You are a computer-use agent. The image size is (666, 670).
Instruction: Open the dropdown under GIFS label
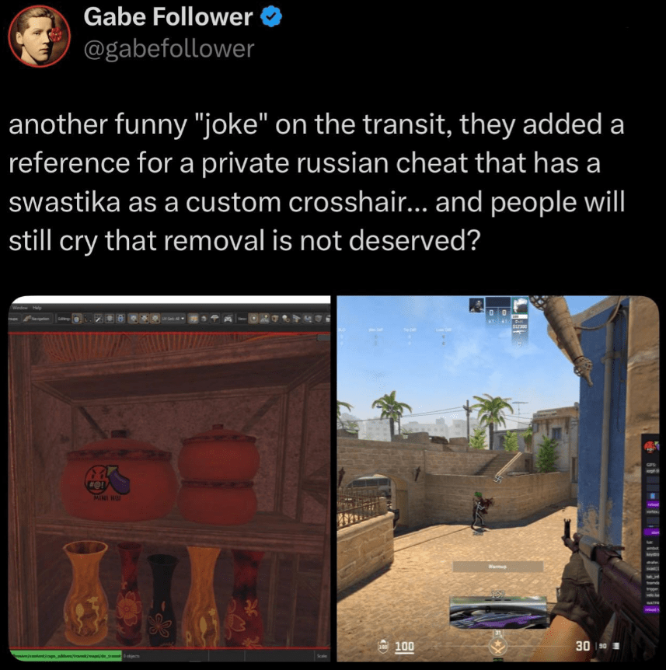652,471
